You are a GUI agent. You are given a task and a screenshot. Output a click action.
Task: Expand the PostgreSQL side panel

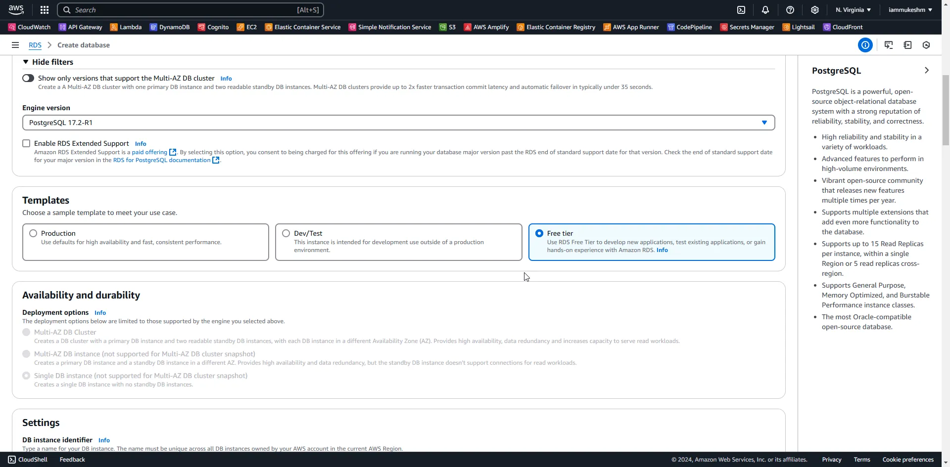927,70
